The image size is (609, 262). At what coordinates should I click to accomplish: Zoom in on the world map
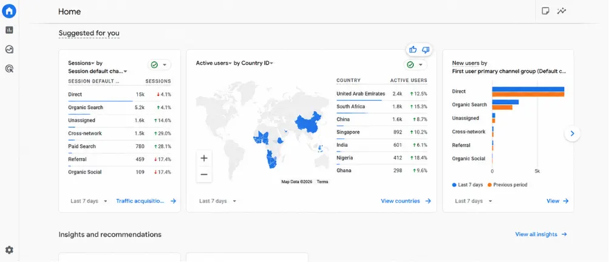[204, 158]
